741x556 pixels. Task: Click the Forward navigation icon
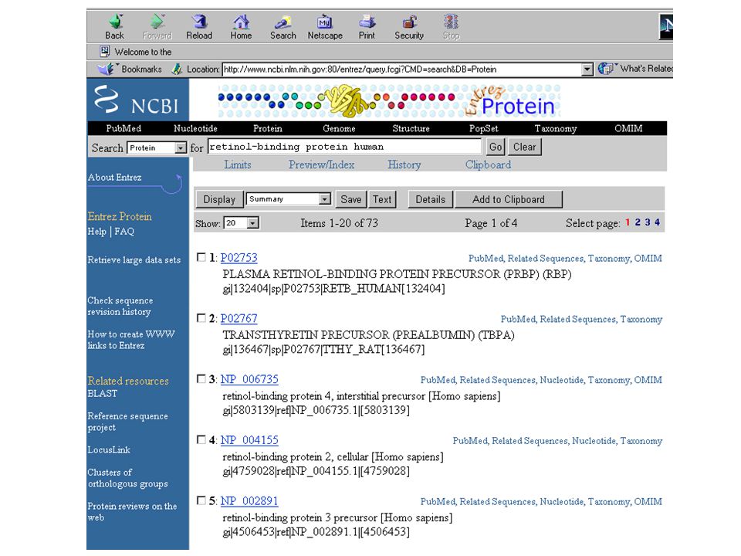(x=157, y=22)
